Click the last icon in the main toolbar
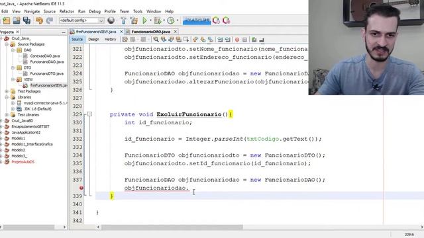 [x=227, y=20]
